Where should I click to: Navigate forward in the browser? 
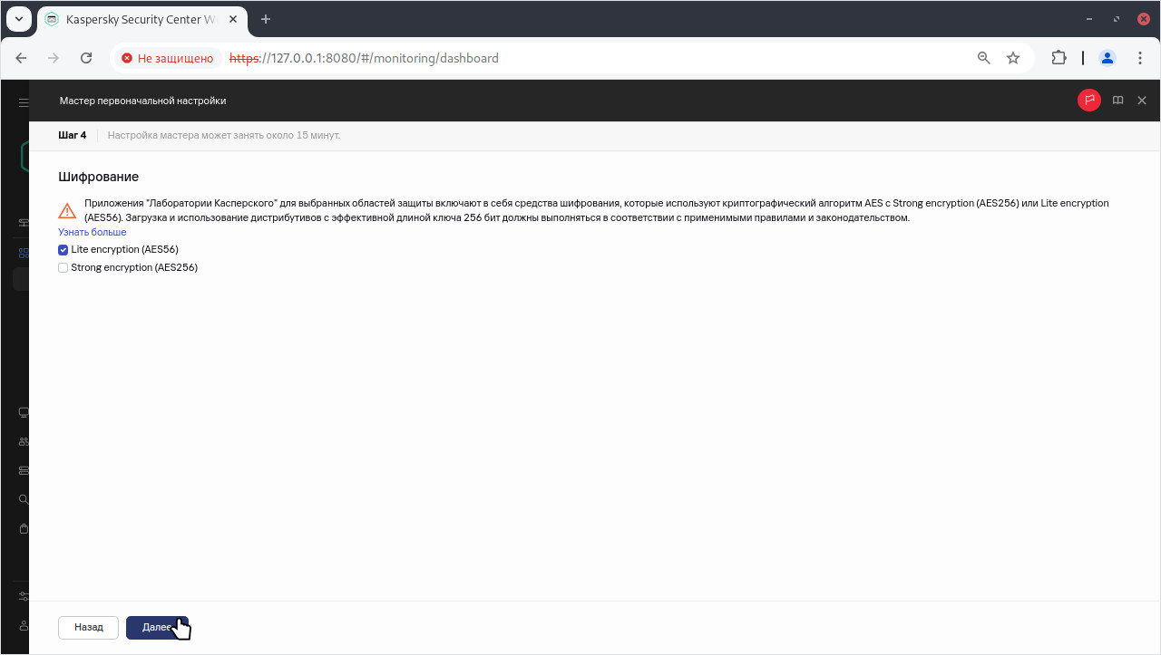[x=54, y=58]
